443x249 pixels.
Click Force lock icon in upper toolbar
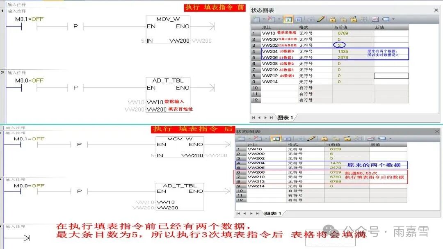click(333, 19)
